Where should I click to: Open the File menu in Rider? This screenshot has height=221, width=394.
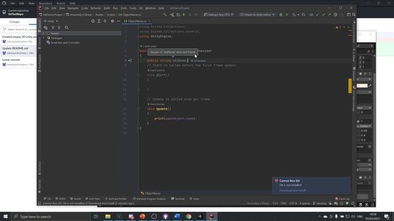tap(47, 8)
